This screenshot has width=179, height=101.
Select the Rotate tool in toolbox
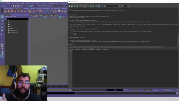pyautogui.click(x=2, y=31)
